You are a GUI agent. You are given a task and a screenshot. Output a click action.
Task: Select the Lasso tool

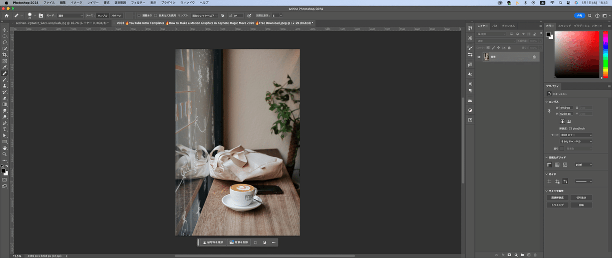tap(5, 42)
